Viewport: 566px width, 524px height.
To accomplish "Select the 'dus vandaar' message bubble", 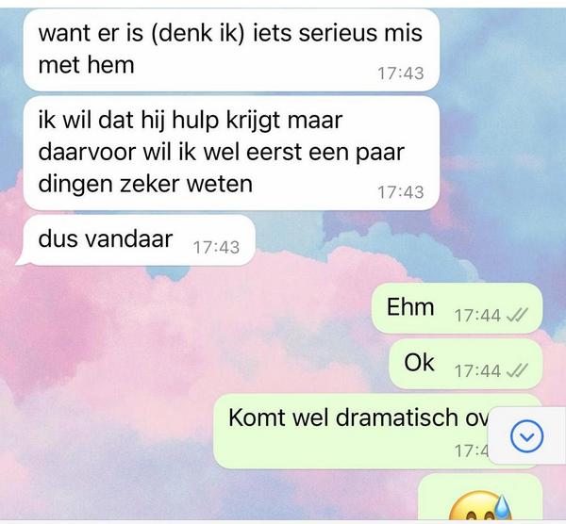I will (135, 240).
